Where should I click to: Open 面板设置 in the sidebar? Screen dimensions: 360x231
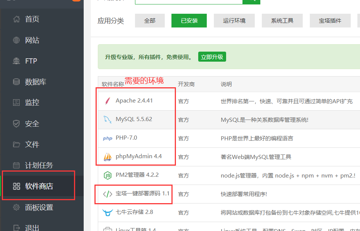pos(39,207)
